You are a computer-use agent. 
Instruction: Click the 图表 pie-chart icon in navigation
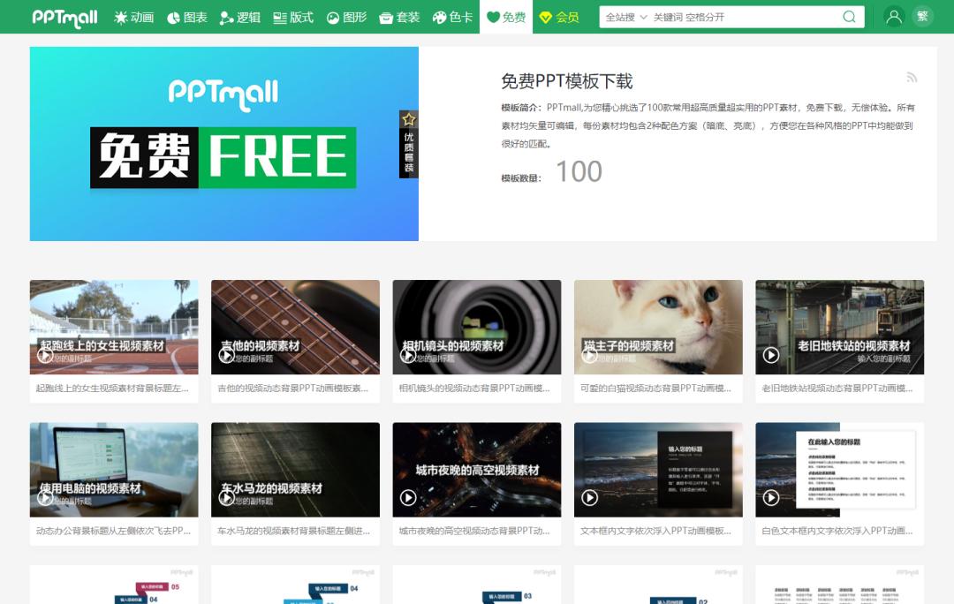(x=174, y=16)
